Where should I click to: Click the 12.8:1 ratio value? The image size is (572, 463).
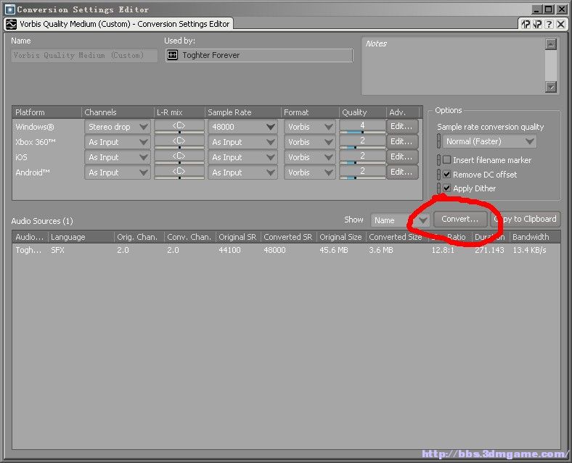[443, 251]
